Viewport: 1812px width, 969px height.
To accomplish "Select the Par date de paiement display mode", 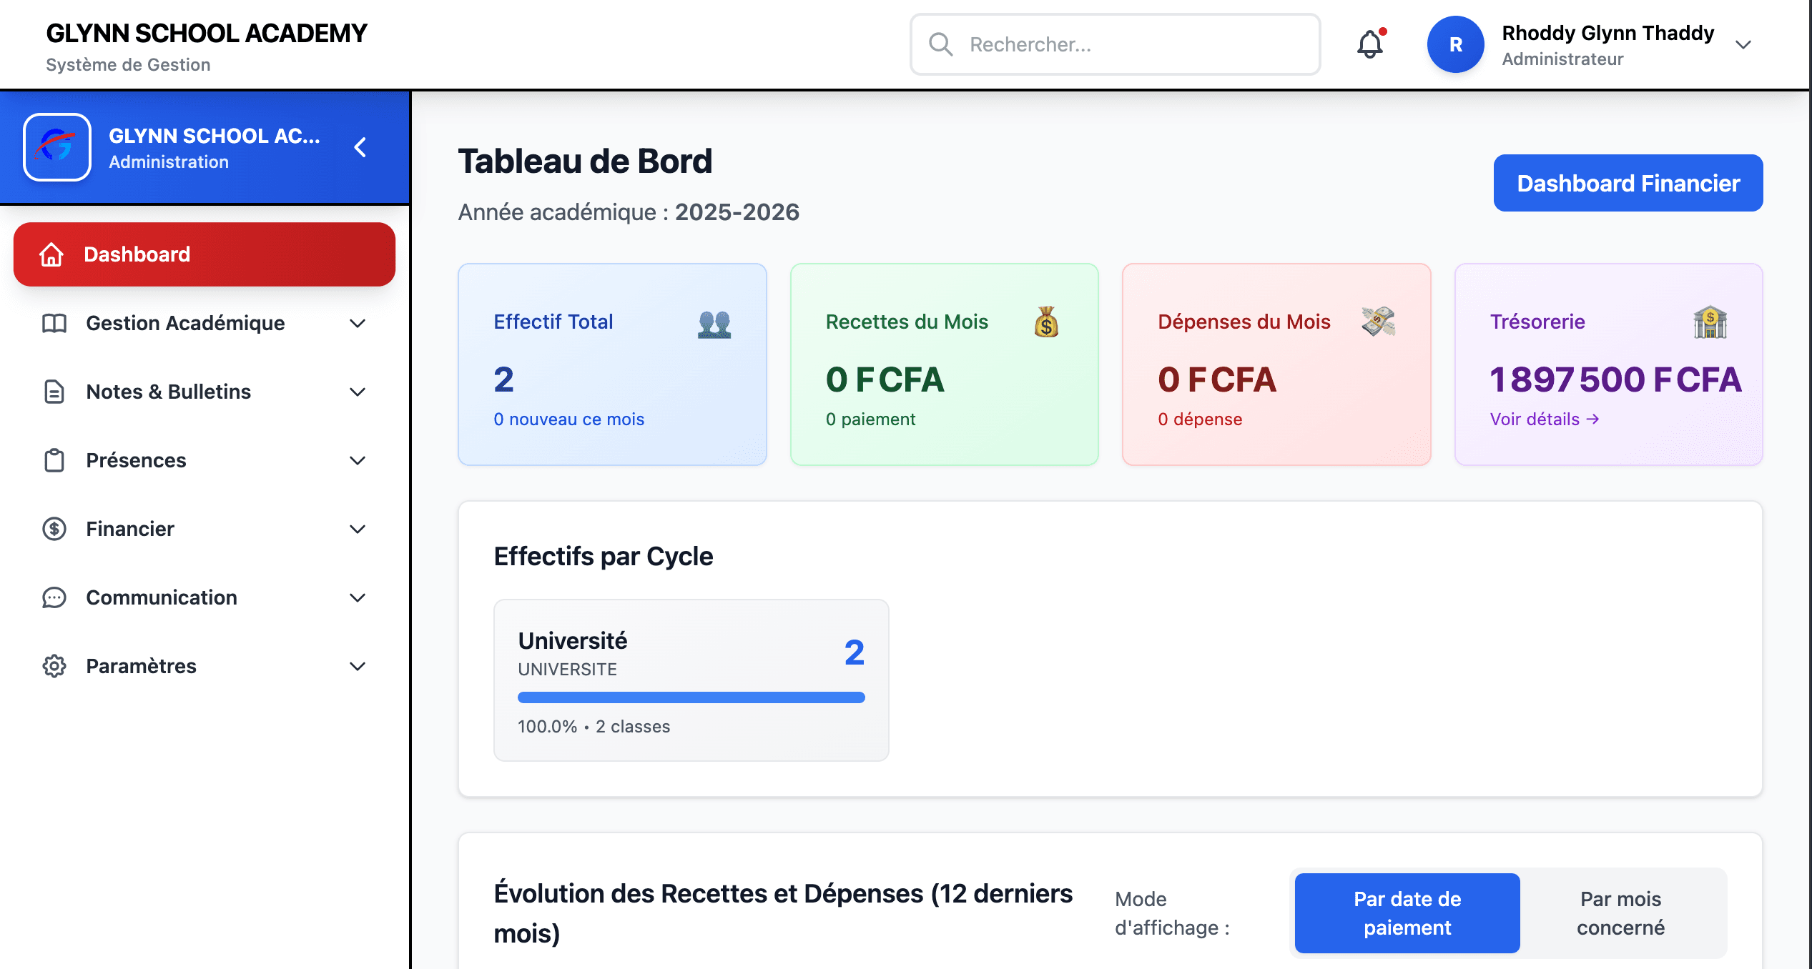I will pos(1407,913).
